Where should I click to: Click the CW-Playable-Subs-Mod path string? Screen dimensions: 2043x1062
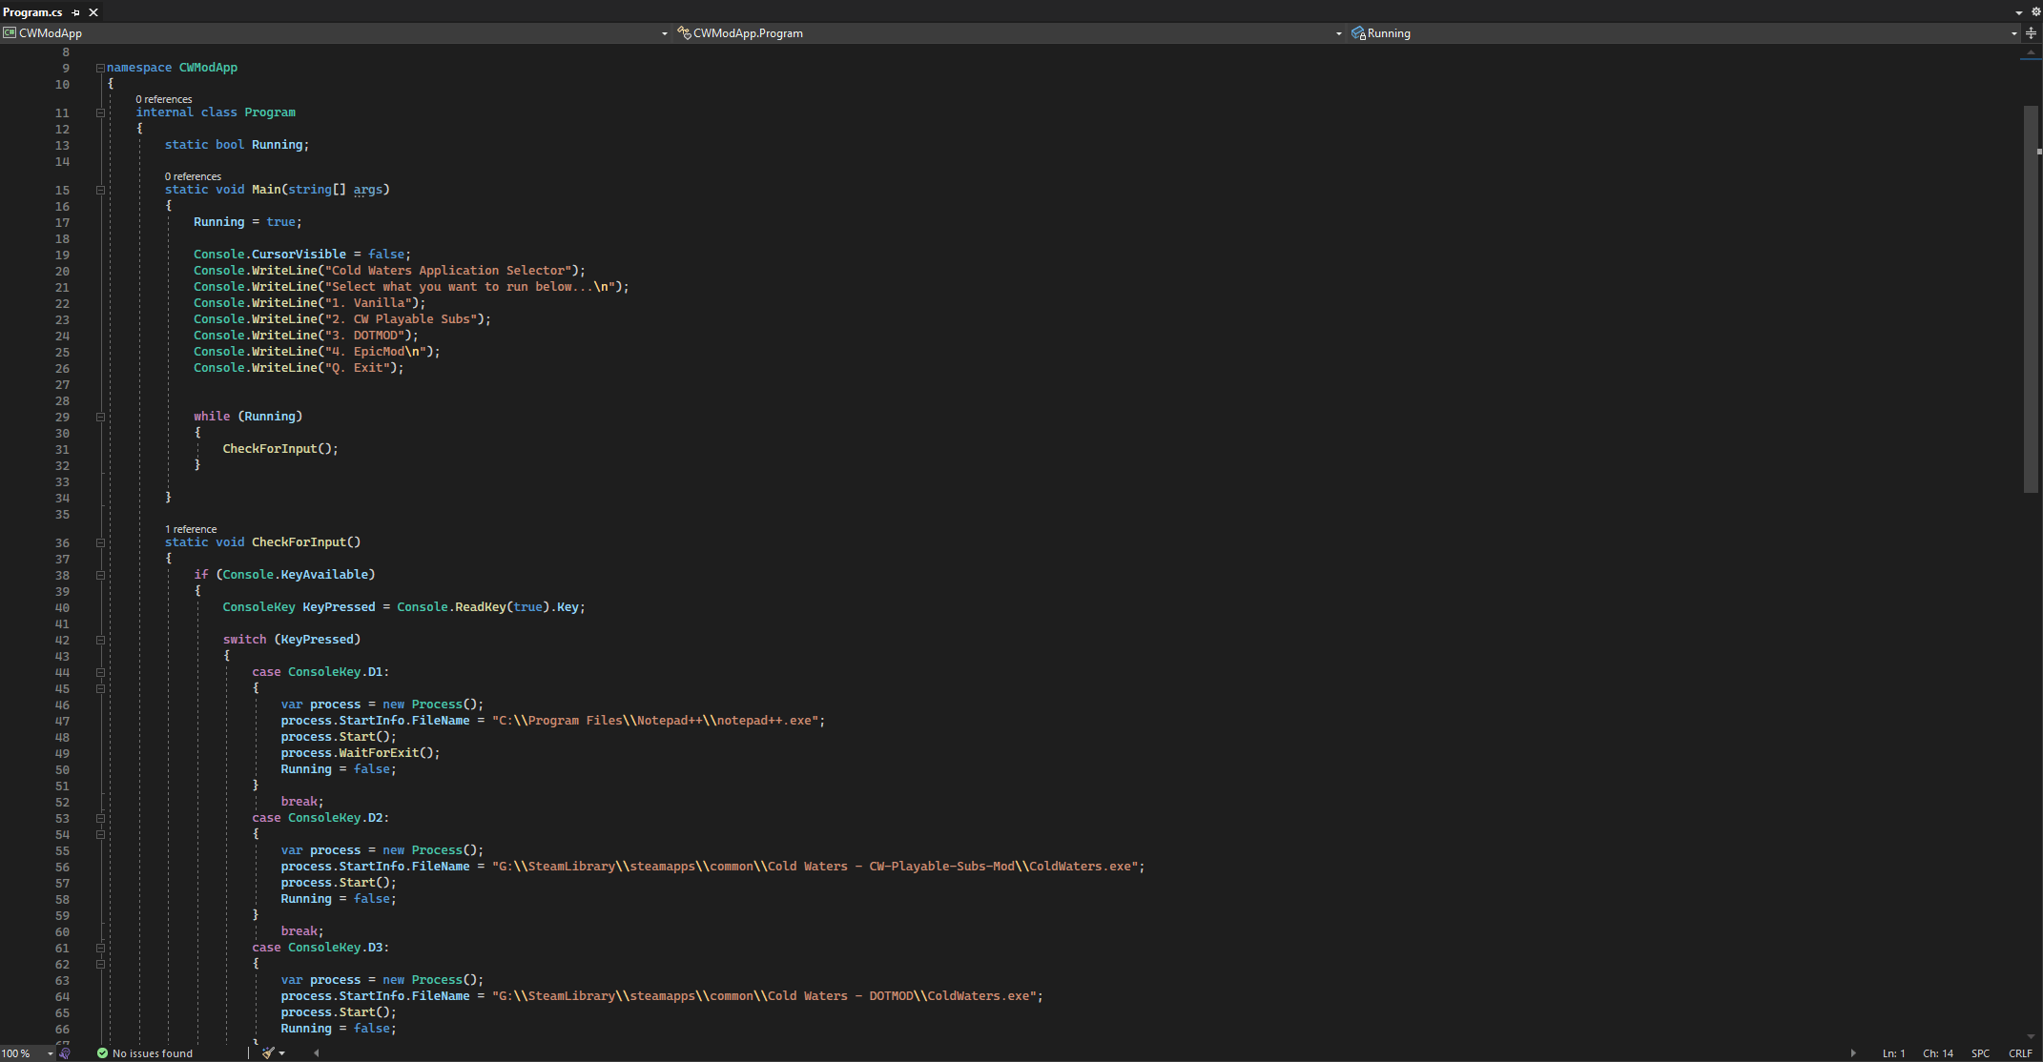pyautogui.click(x=817, y=867)
